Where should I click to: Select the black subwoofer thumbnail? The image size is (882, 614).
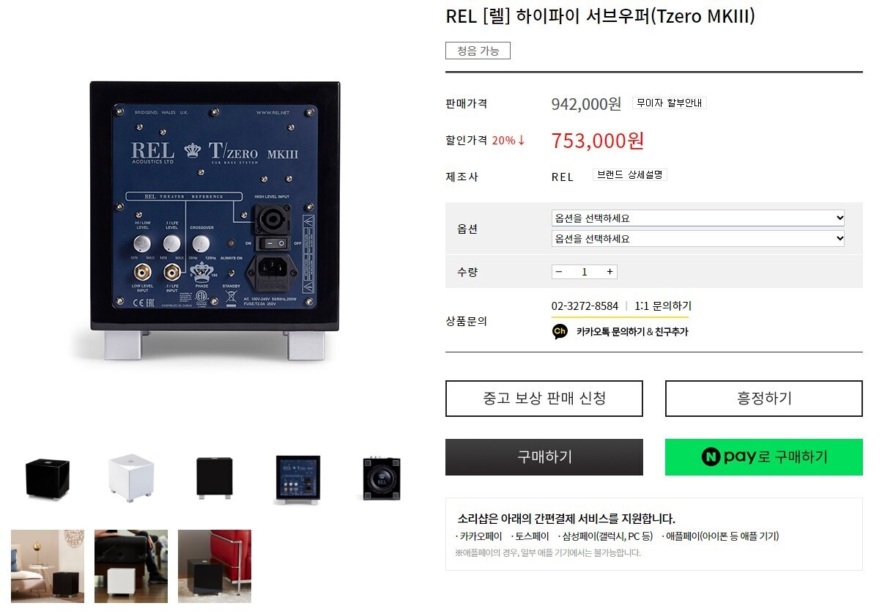(x=48, y=478)
